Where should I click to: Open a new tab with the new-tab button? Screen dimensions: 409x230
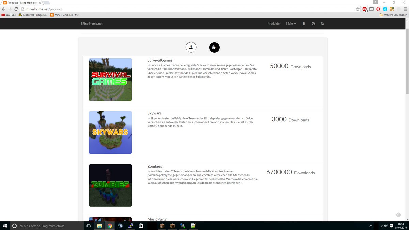(x=47, y=3)
